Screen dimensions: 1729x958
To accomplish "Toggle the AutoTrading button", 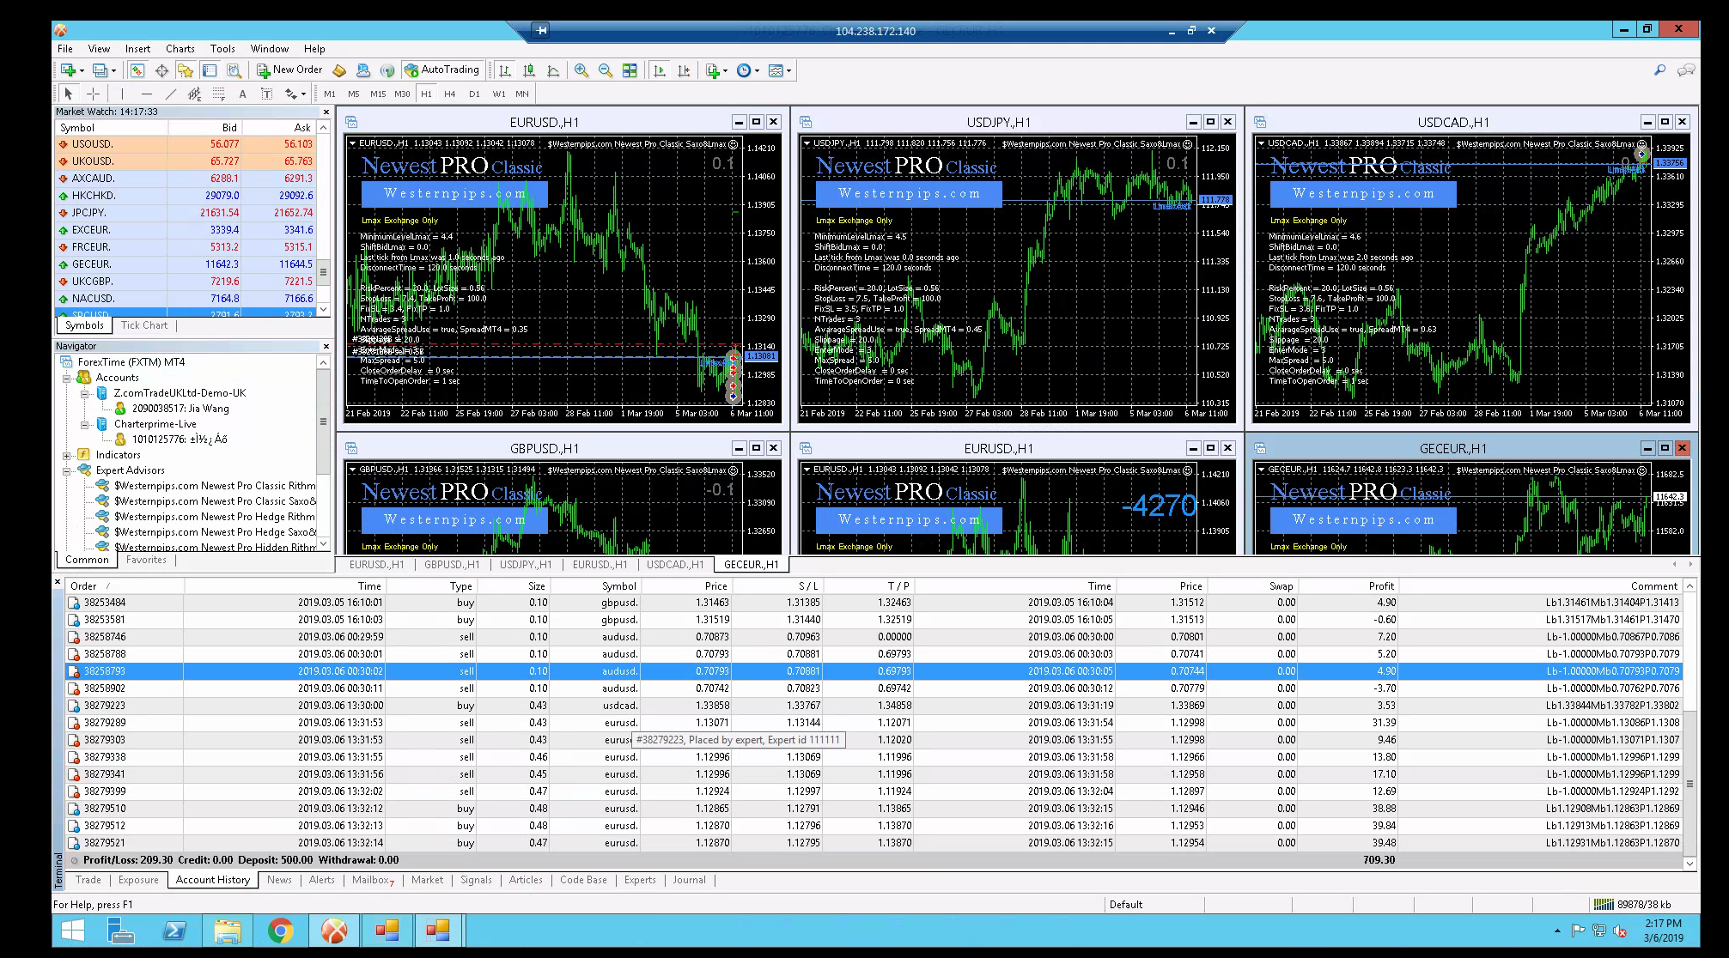I will (x=442, y=70).
